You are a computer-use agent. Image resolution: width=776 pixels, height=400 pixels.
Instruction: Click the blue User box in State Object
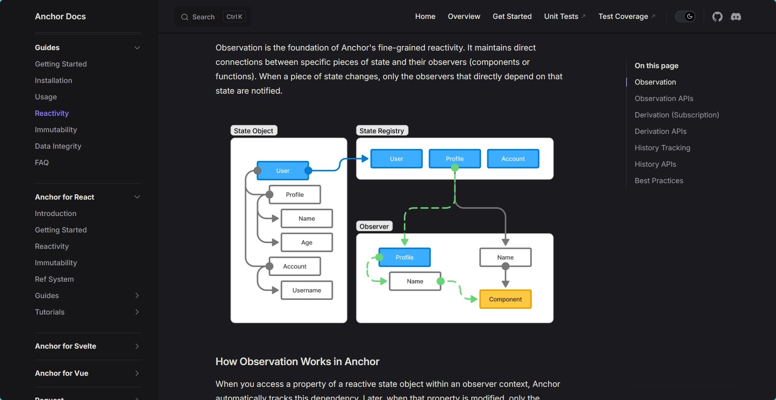click(x=283, y=171)
